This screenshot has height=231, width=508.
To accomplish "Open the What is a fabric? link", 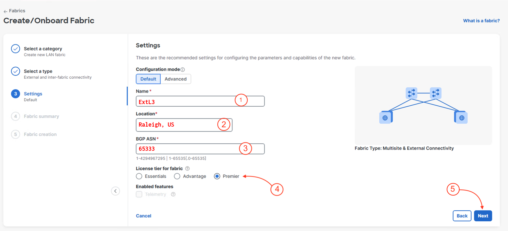I will (x=481, y=21).
